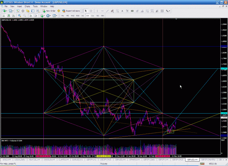Switch timeframe to MN monthly

(x=103, y=16)
